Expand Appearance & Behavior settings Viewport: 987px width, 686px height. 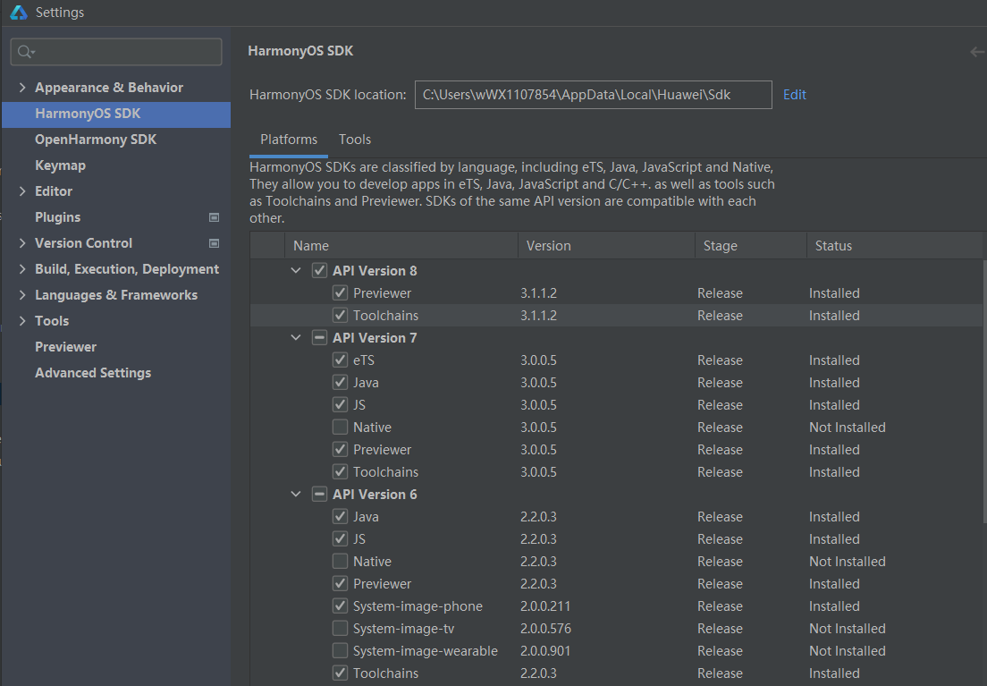[22, 88]
